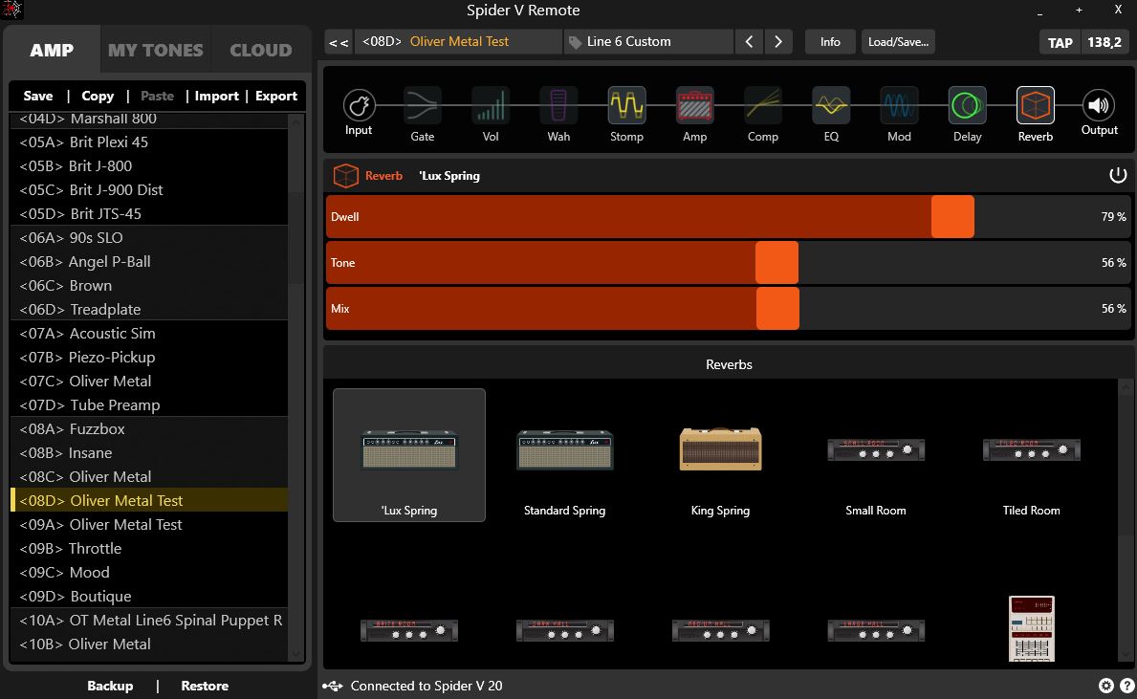Click the Mix slider handle

777,308
